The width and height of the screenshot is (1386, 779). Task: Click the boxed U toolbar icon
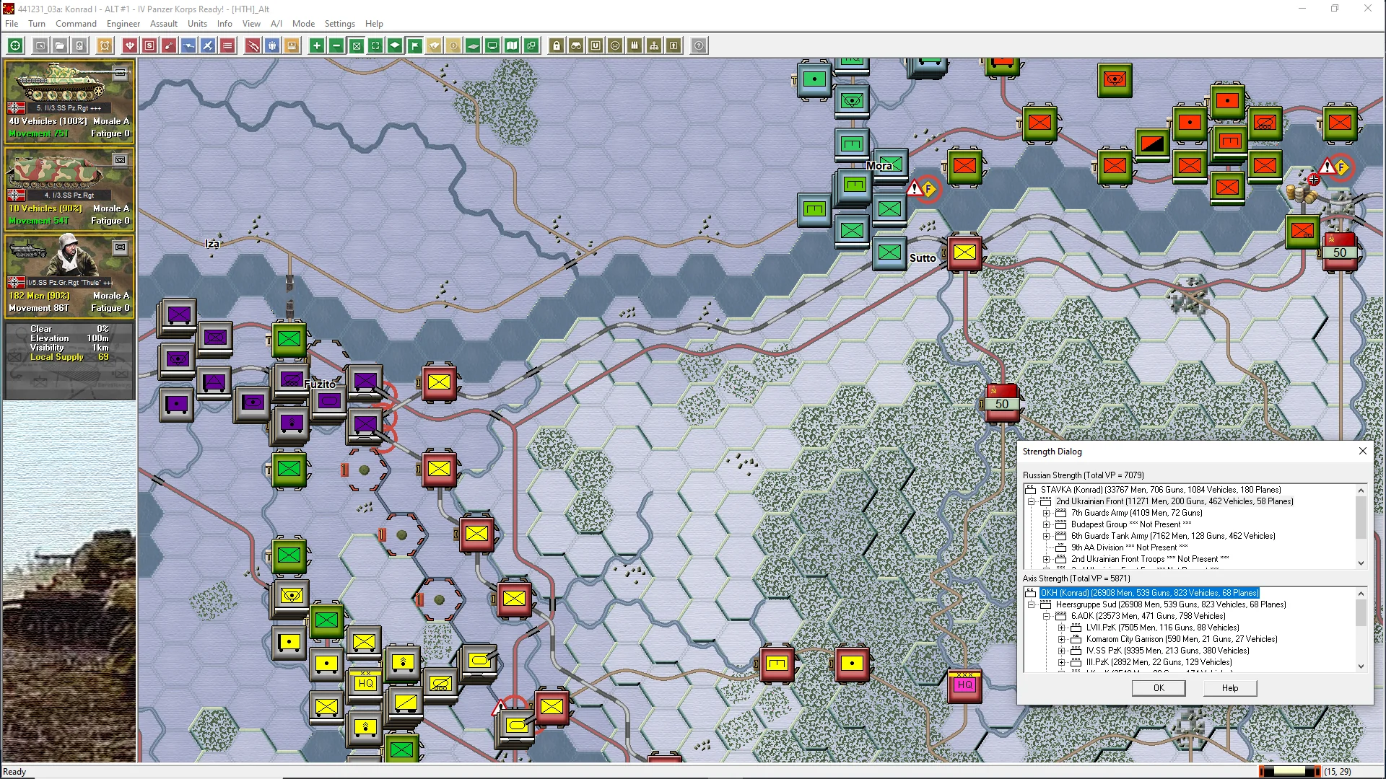coord(596,45)
